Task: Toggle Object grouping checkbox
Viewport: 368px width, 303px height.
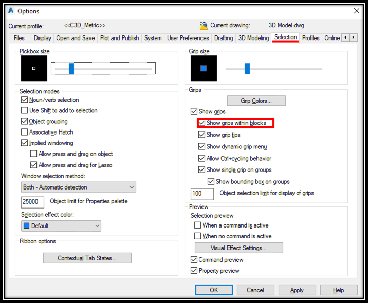Action: pos(24,121)
